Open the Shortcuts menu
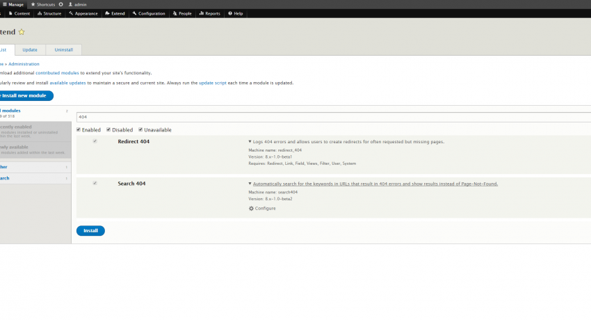Image resolution: width=591 pixels, height=320 pixels. coord(43,5)
